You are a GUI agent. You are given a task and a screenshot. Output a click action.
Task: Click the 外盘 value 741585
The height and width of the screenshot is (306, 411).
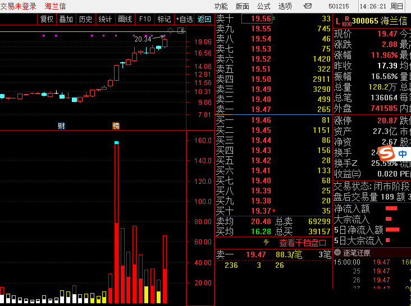click(384, 108)
